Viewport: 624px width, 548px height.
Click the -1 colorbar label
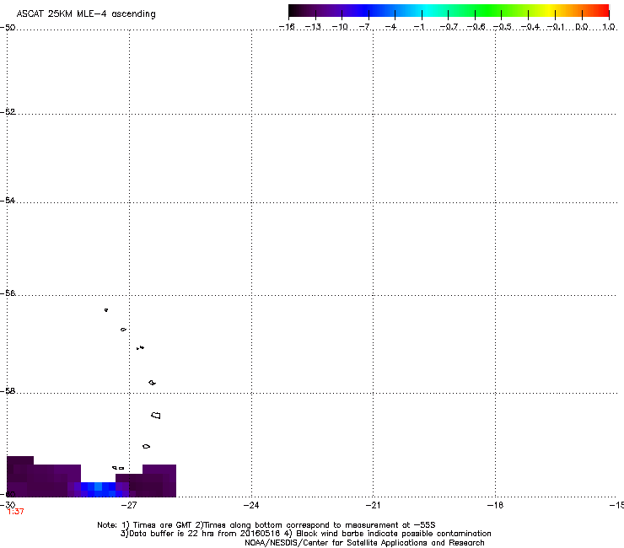418,27
